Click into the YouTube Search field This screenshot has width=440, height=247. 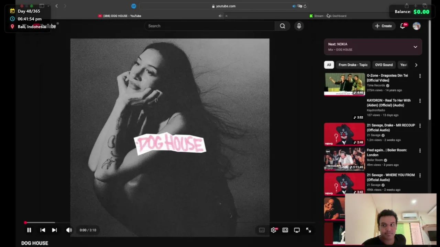click(x=210, y=26)
